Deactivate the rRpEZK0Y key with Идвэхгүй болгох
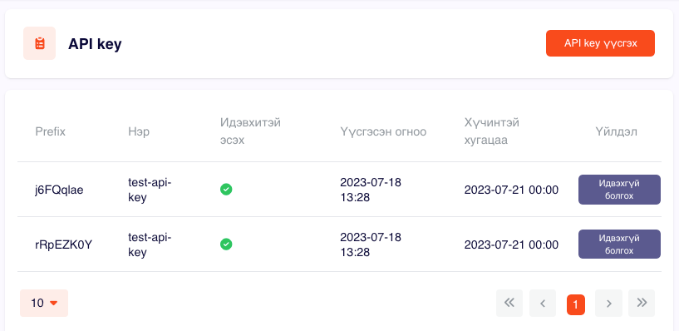 pyautogui.click(x=619, y=244)
